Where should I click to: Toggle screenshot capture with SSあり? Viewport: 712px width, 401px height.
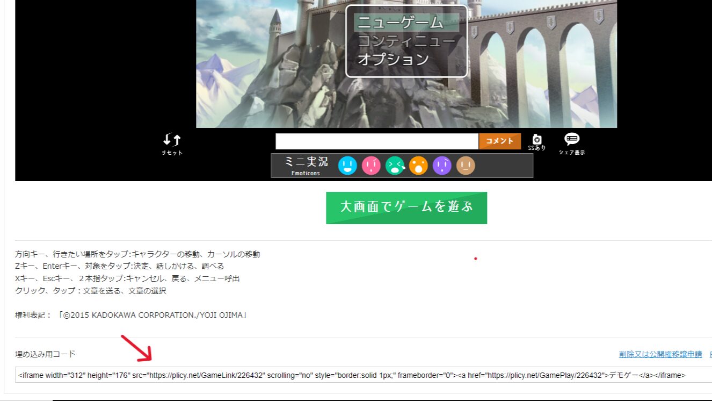click(x=536, y=141)
